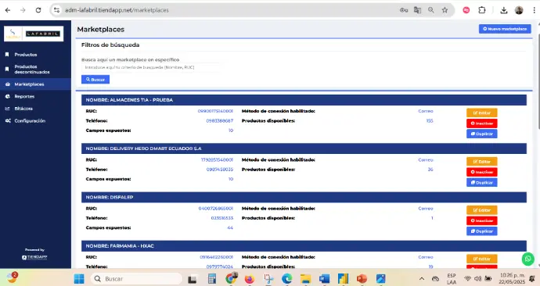Open the volume speaker tray icon
540x286 pixels.
(x=477, y=279)
